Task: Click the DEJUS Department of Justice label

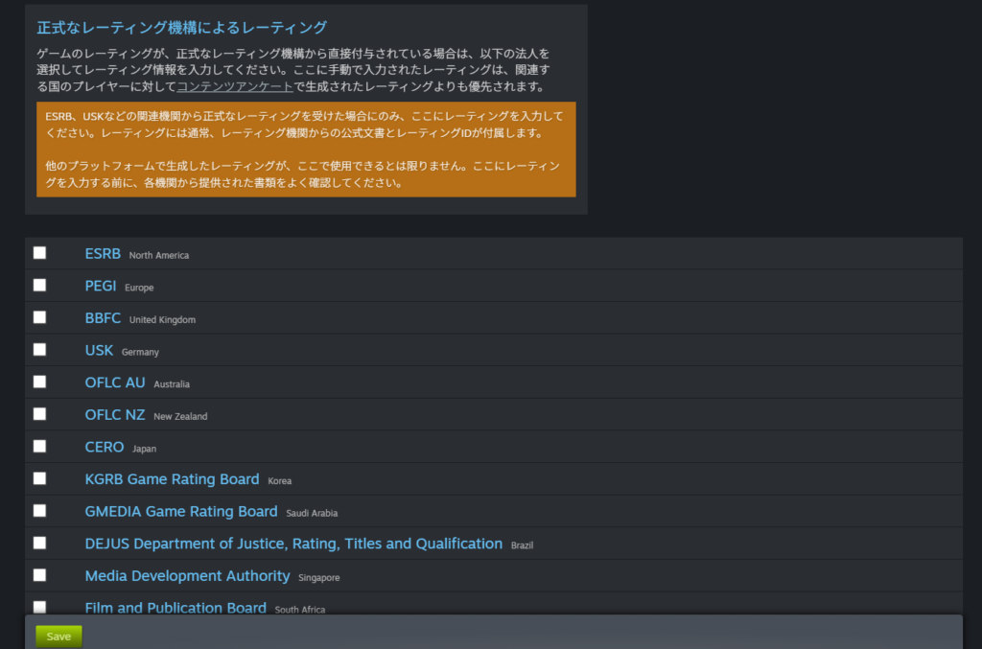Action: 293,544
